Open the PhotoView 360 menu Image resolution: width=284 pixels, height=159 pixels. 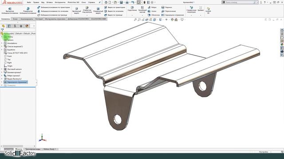pyautogui.click(x=73, y=3)
